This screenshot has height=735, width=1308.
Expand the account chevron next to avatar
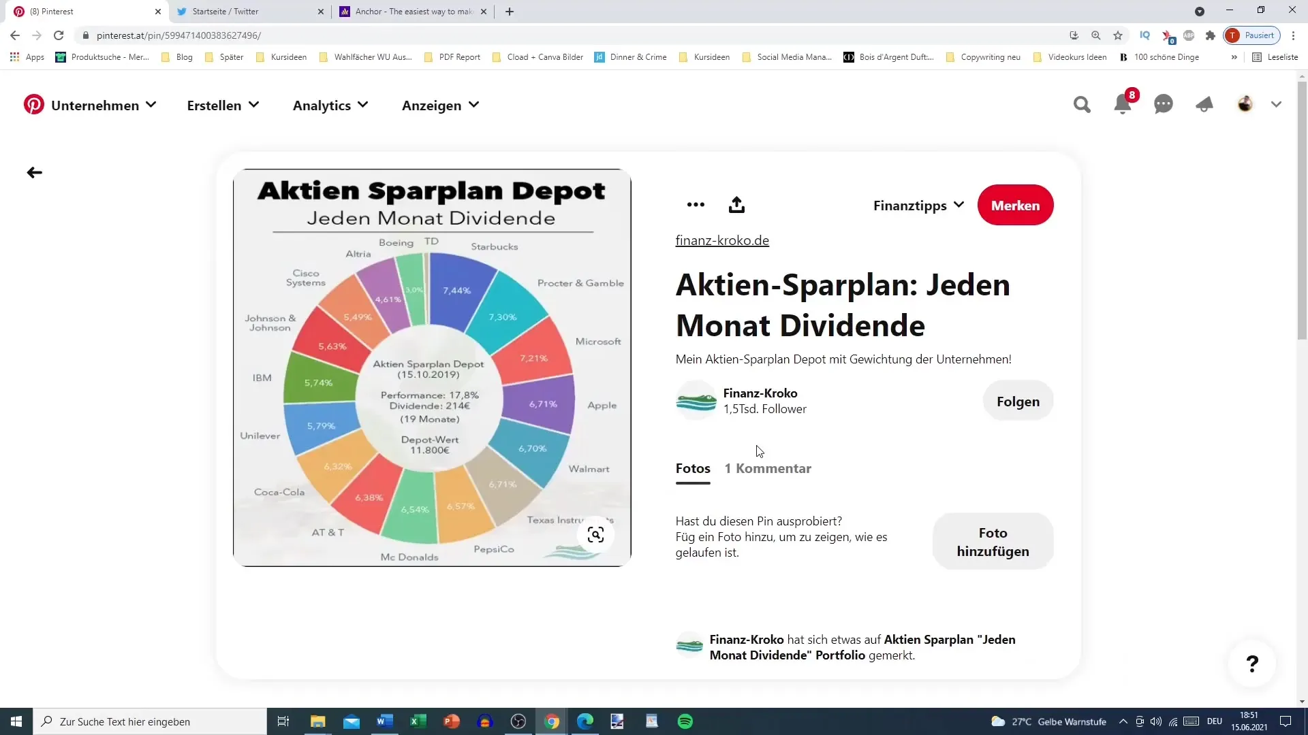pos(1276,105)
